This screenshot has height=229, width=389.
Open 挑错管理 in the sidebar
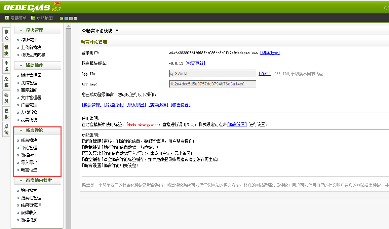pyautogui.click(x=29, y=83)
